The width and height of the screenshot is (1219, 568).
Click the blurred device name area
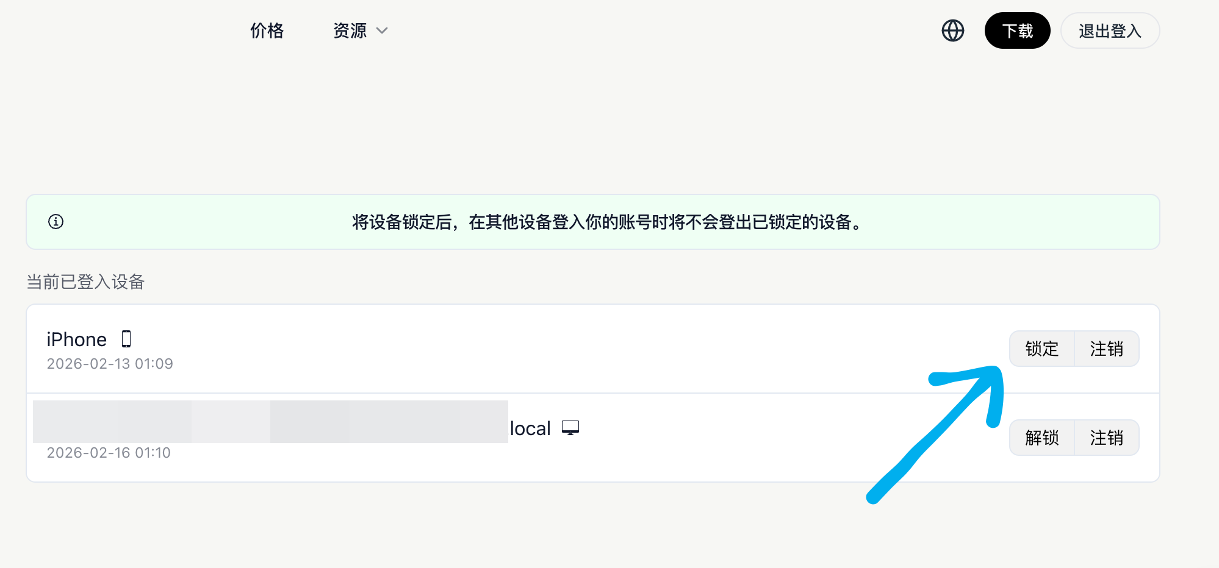tap(270, 422)
